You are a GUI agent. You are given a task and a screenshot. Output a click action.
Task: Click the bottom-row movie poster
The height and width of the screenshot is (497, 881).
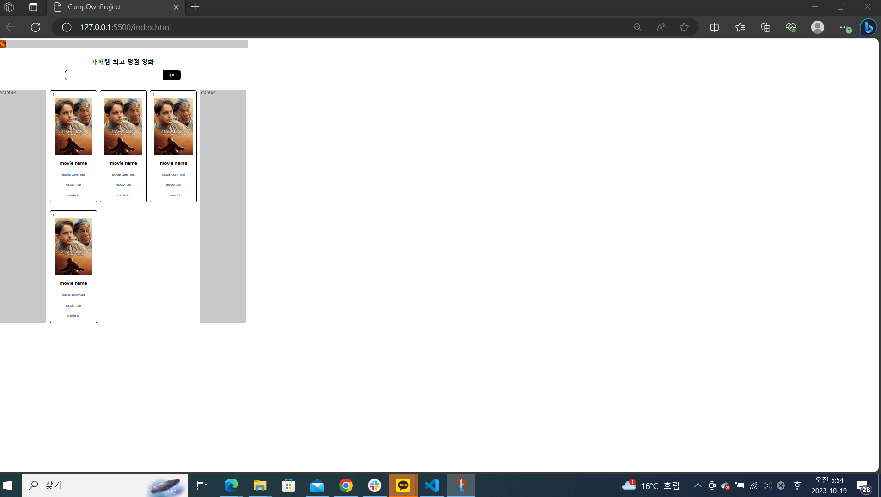coord(73,246)
